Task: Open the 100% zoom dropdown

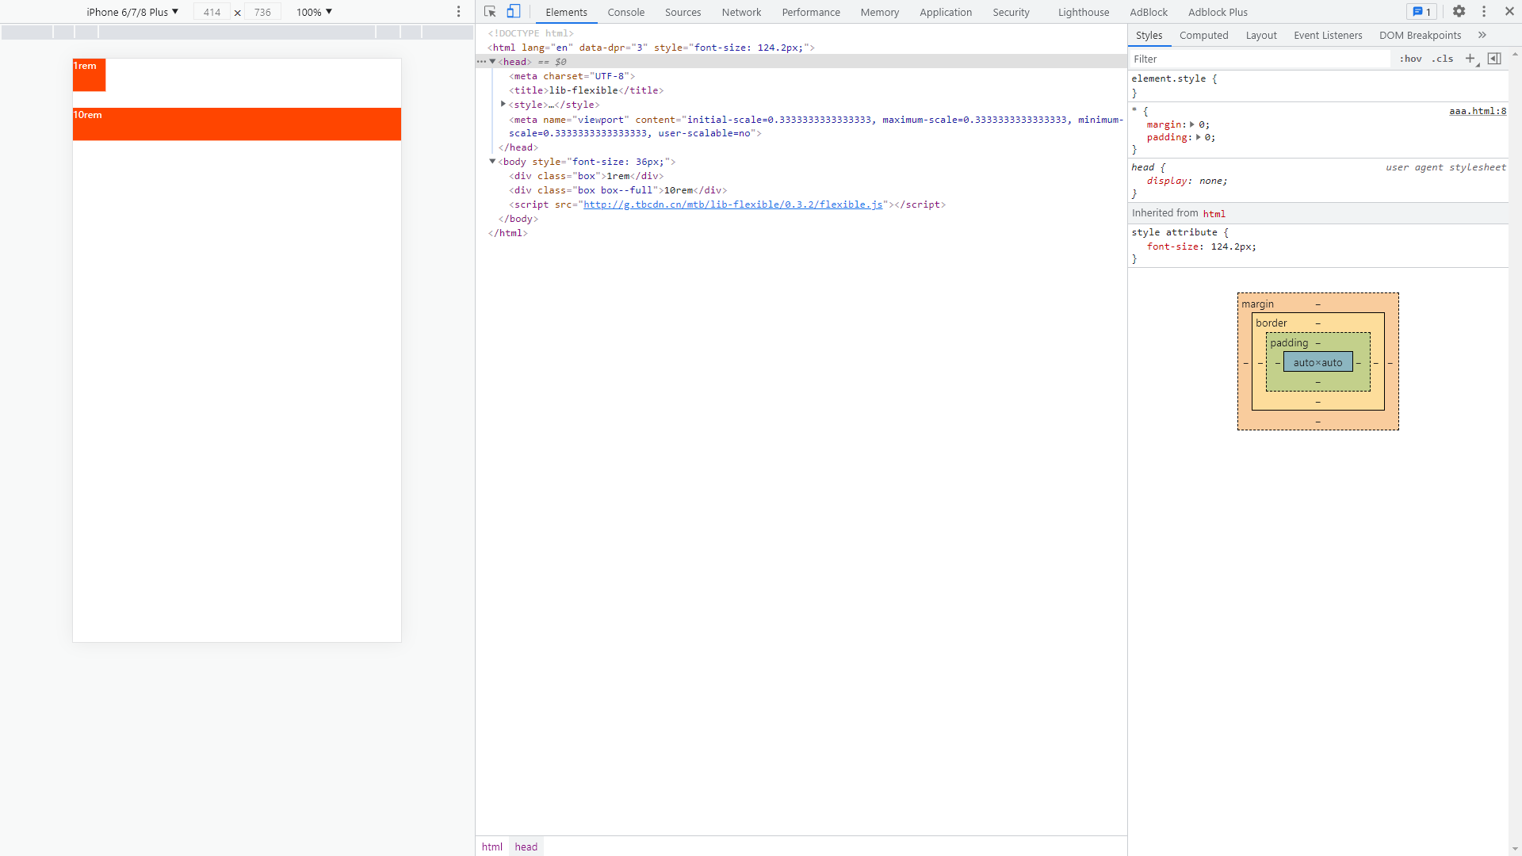Action: click(314, 12)
